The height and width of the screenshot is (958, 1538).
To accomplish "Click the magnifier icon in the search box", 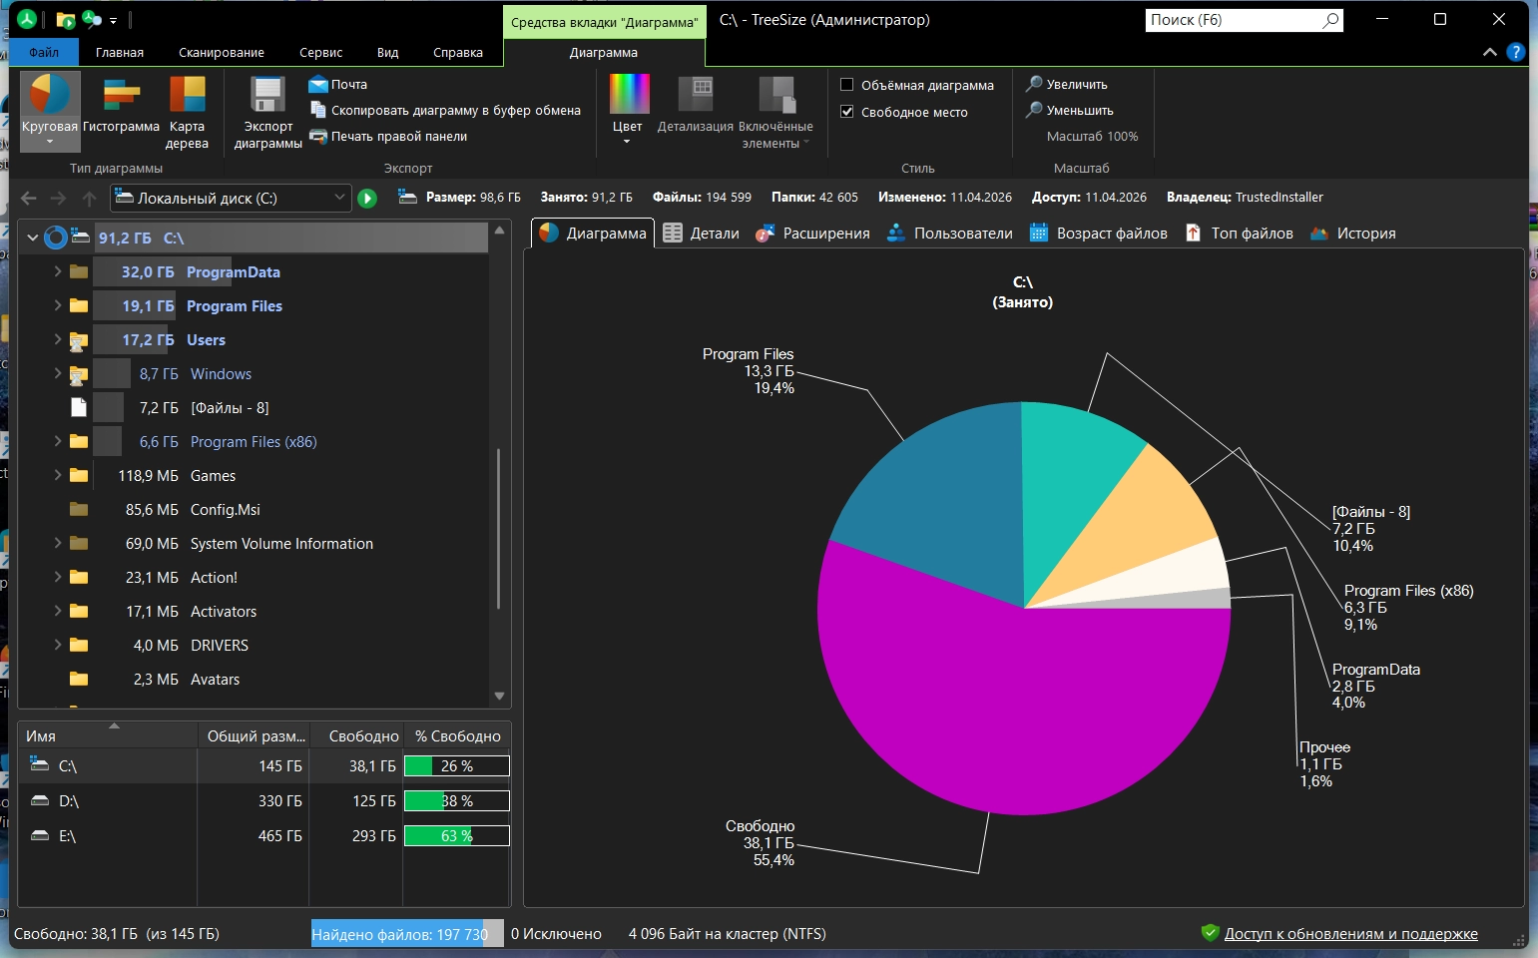I will [1330, 20].
